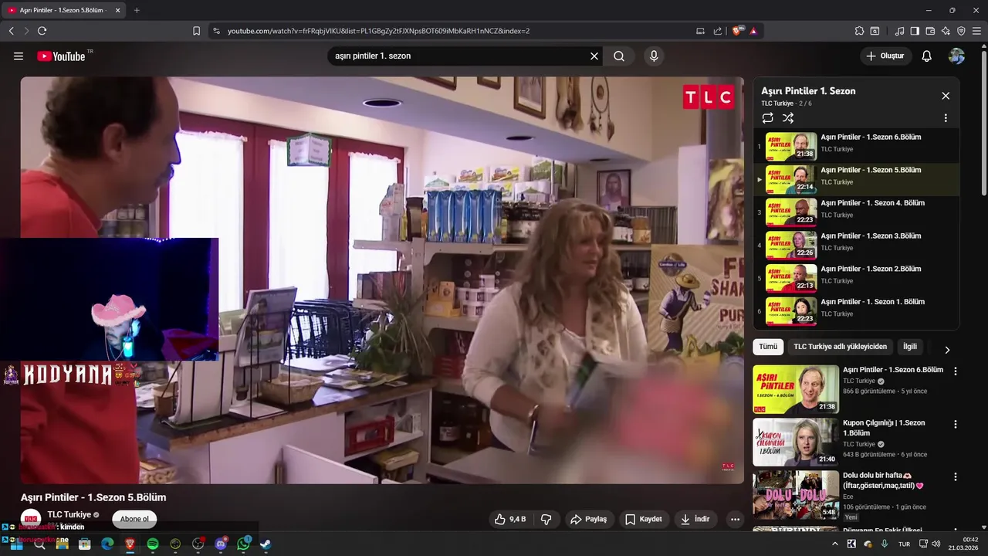Image resolution: width=988 pixels, height=556 pixels.
Task: Open options for Dolu dolu bir hafta
Action: point(956,477)
